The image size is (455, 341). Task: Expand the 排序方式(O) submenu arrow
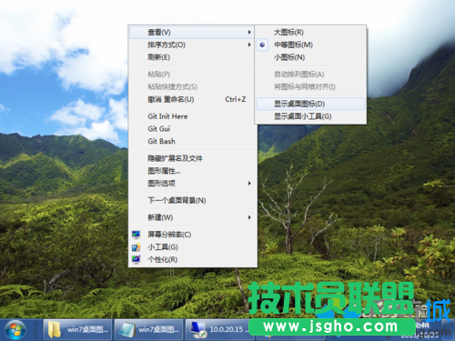point(249,45)
